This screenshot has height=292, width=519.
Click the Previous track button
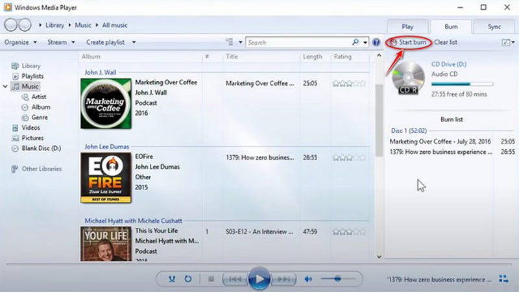click(x=235, y=279)
